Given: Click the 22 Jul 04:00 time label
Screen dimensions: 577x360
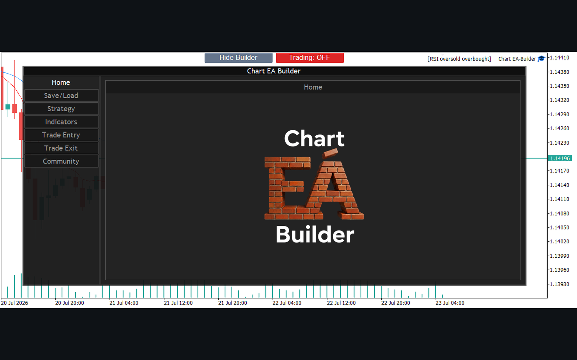Looking at the screenshot, I should pyautogui.click(x=287, y=303).
